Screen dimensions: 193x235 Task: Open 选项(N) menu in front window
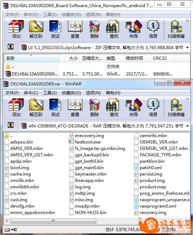[x=93, y=93]
